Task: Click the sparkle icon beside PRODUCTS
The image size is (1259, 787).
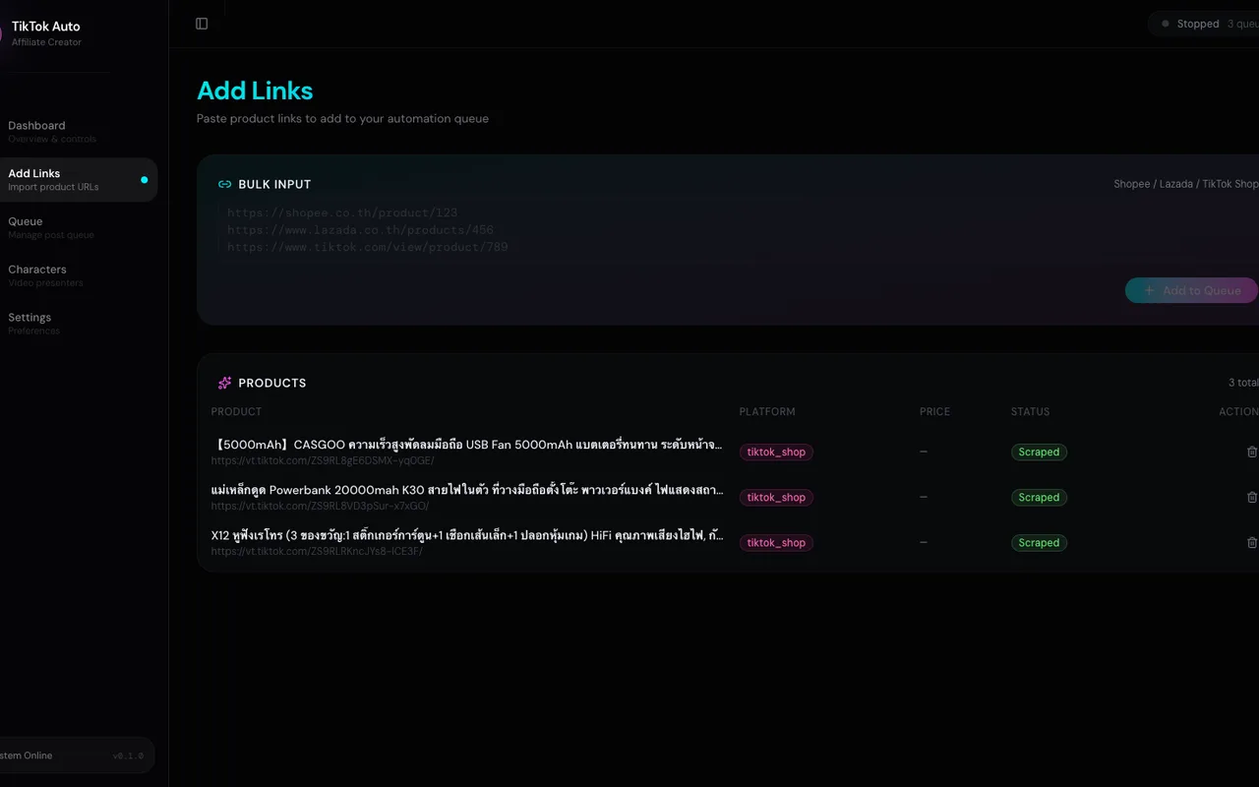Action: [x=224, y=383]
